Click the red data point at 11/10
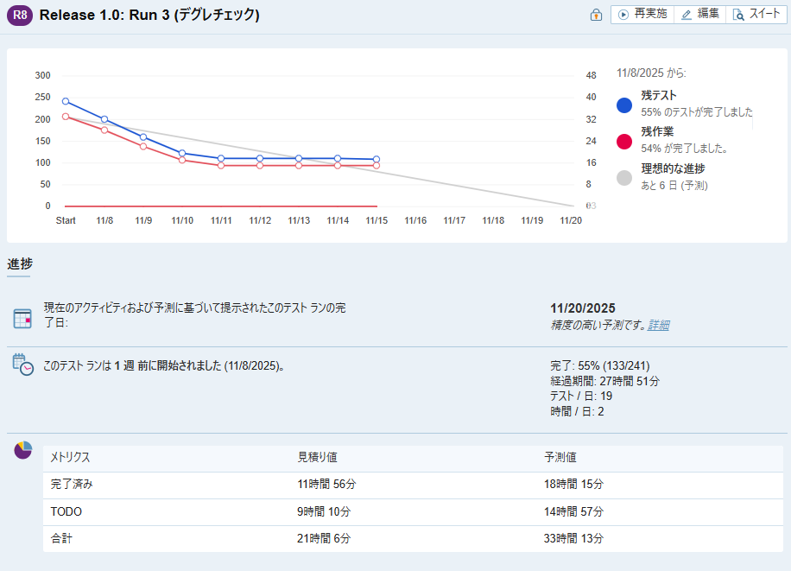Screen dimensions: 791x571 (182, 160)
